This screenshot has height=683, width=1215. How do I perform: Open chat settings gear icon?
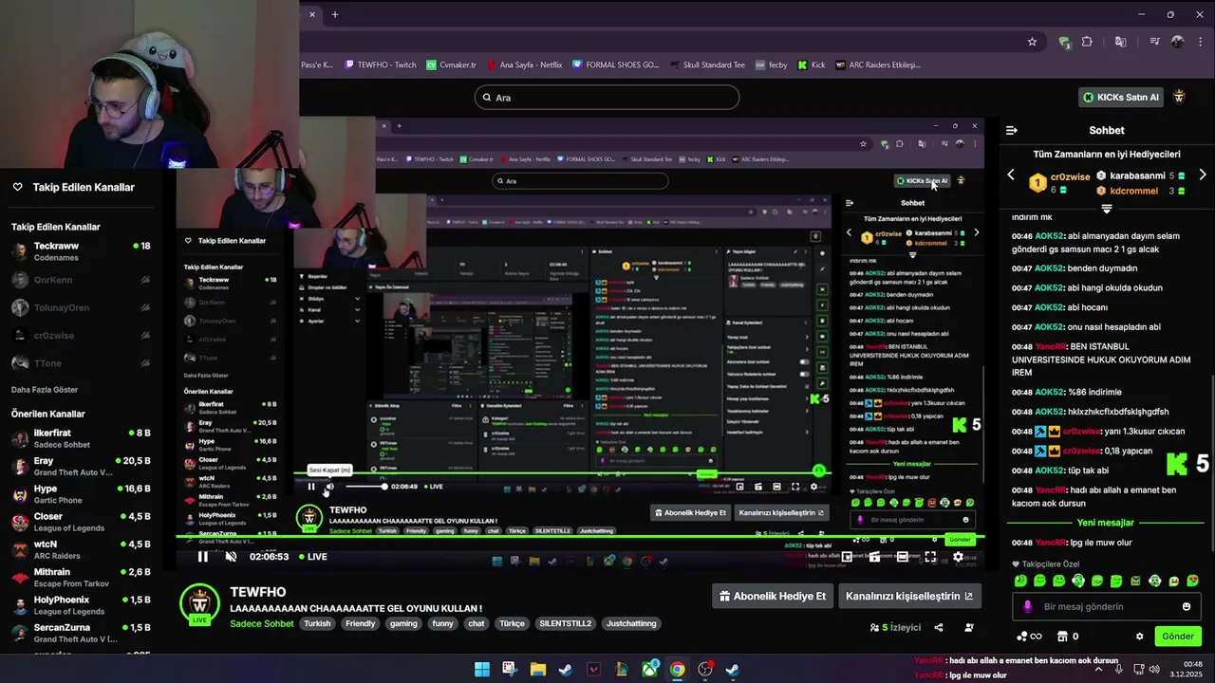(x=1139, y=637)
